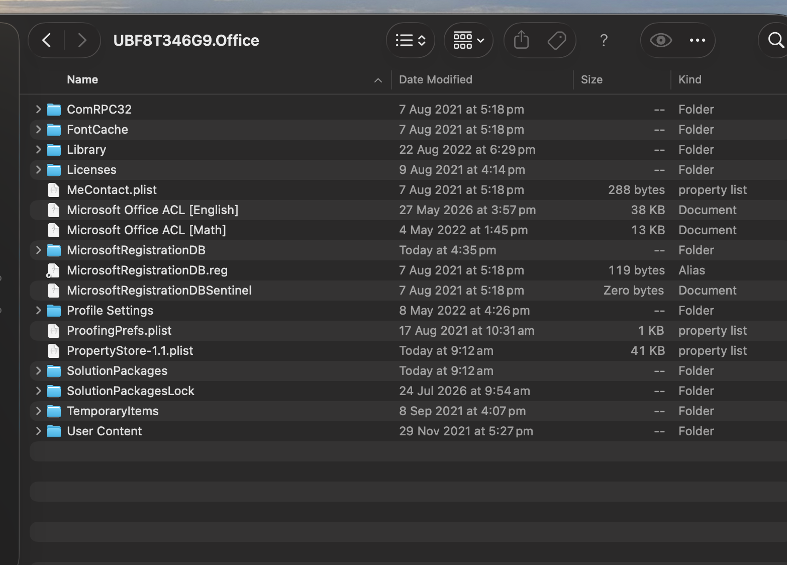Screen dimensions: 787x565
Task: Click the window title UBF8T346G9.Office
Action: pos(186,40)
